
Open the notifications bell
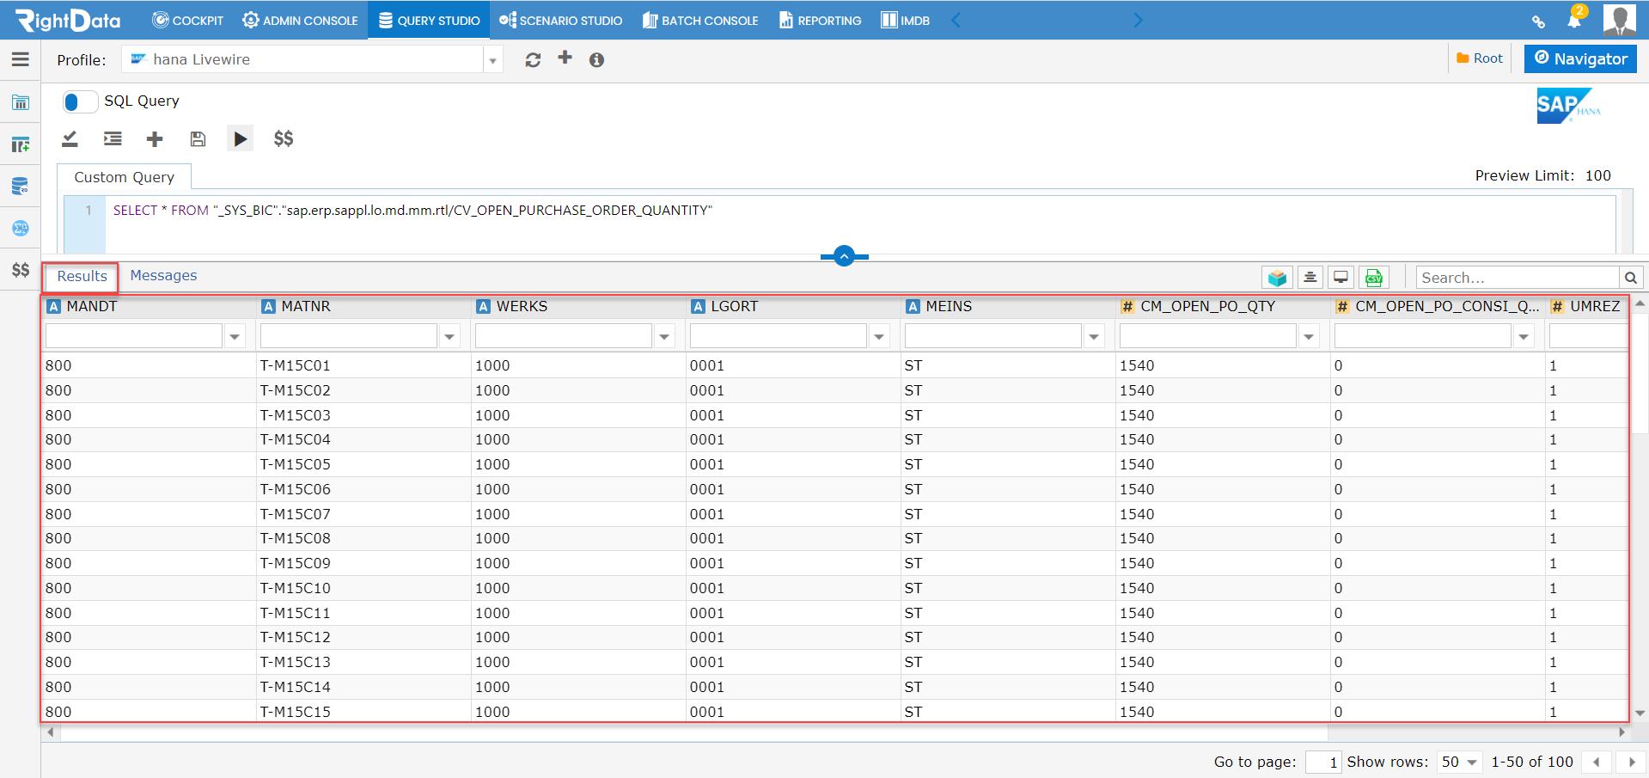pyautogui.click(x=1574, y=20)
